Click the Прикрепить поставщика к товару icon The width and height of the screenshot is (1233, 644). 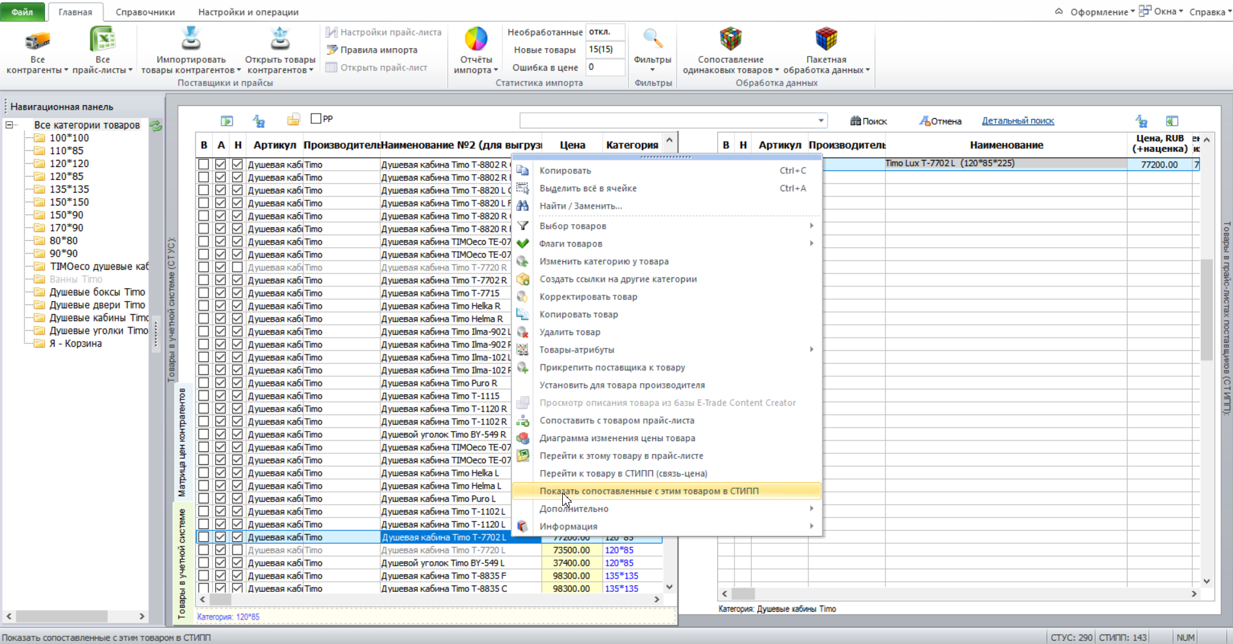click(x=523, y=367)
